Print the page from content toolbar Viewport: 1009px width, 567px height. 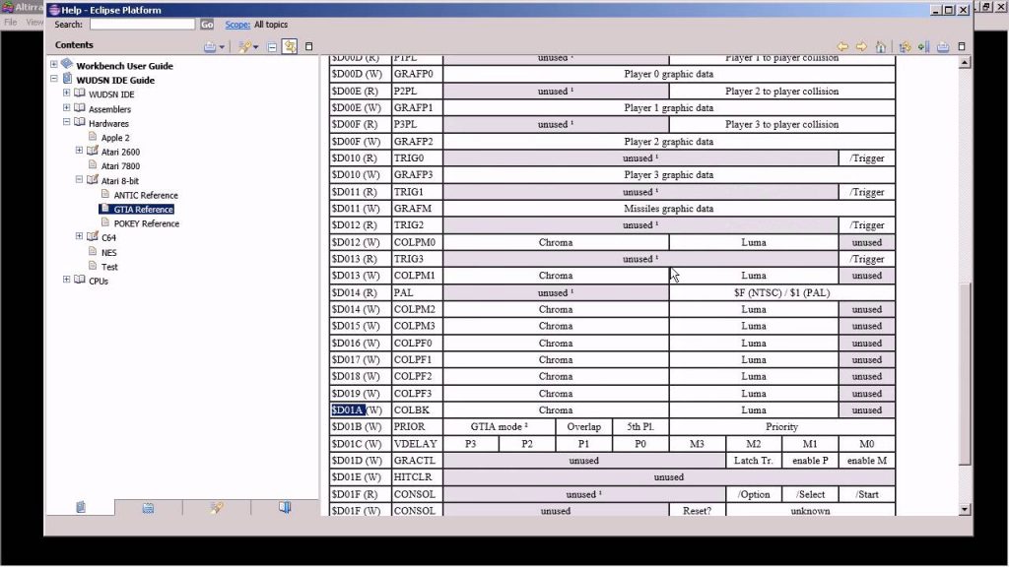[x=943, y=46]
